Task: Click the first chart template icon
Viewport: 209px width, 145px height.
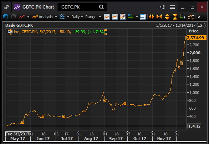Action: [x=107, y=17]
